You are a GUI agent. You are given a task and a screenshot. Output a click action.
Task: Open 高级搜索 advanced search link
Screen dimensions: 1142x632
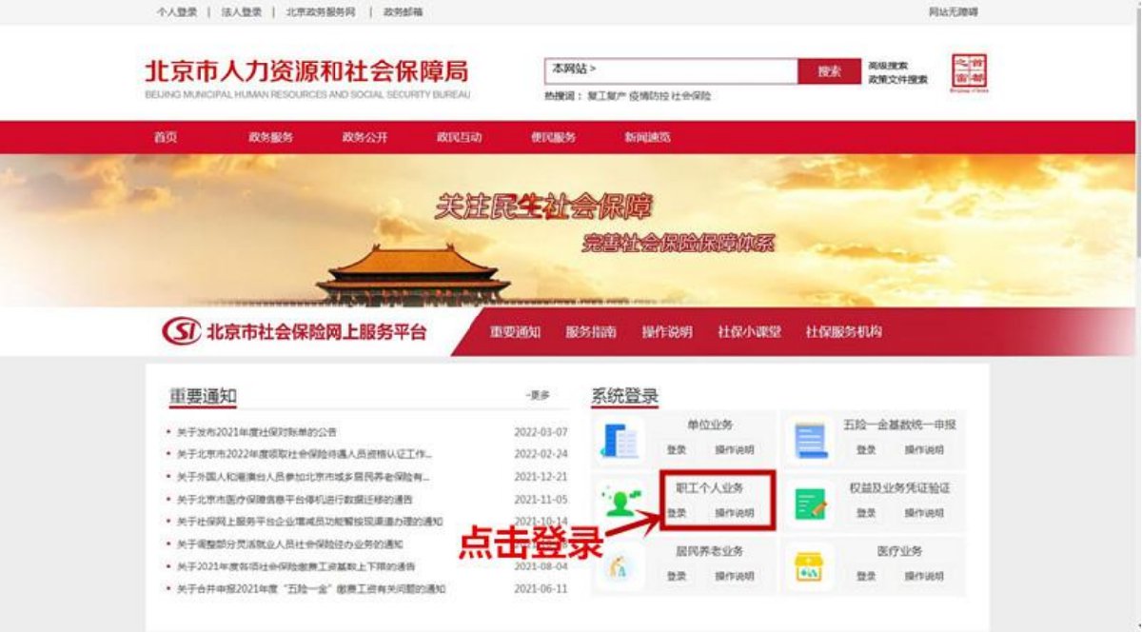(887, 66)
